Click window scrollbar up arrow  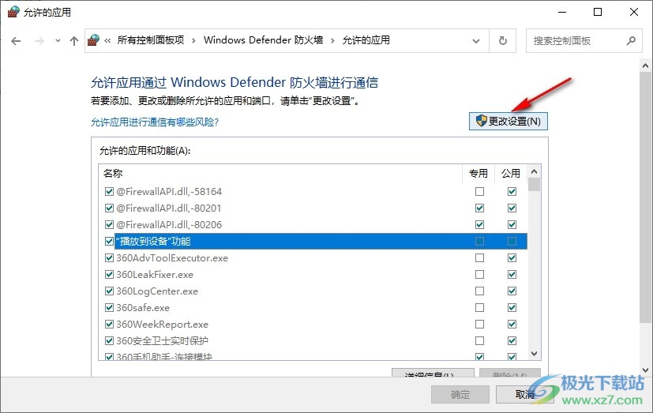(x=646, y=66)
